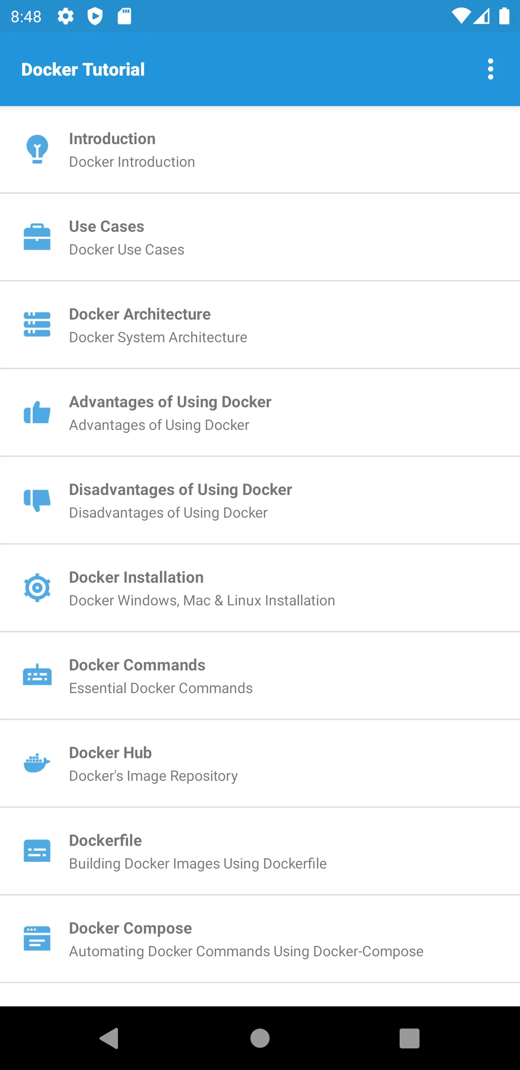Tap the play shield status bar icon

pyautogui.click(x=95, y=16)
